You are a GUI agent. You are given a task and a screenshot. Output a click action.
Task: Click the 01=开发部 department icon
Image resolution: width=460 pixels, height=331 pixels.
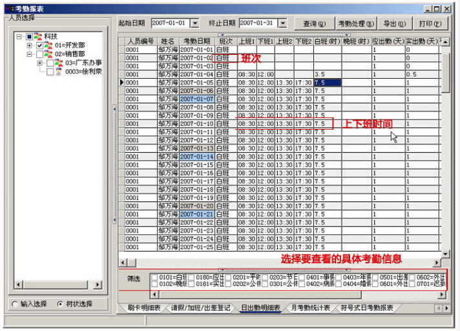[x=48, y=46]
